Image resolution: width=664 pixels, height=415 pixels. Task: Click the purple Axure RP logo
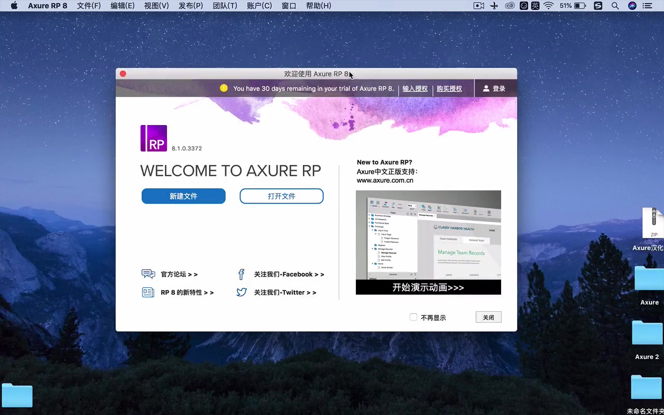click(154, 138)
